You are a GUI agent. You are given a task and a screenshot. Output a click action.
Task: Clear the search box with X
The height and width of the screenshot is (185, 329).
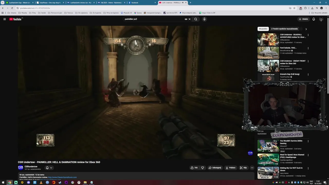[x=190, y=19]
